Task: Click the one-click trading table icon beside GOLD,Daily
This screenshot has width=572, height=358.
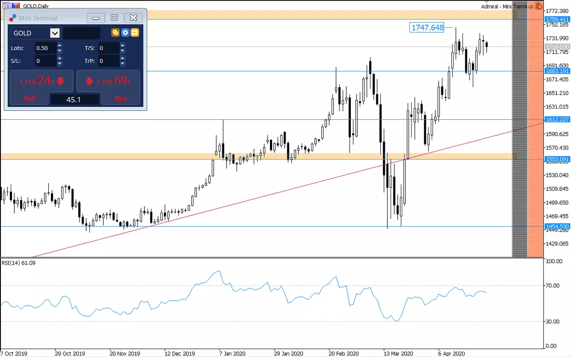Action: [7, 6]
